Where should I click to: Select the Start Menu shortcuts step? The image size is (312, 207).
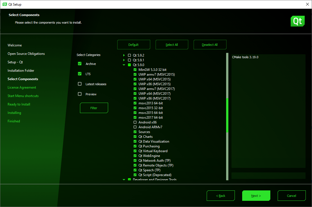coord(23,96)
